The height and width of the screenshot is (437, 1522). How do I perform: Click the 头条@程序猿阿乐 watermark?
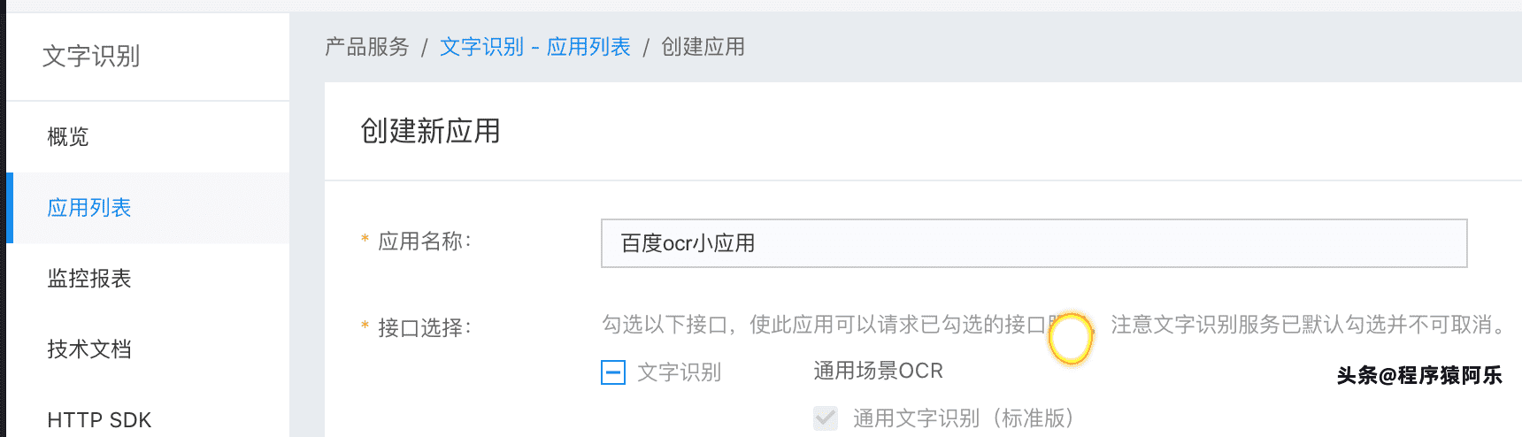(1419, 375)
